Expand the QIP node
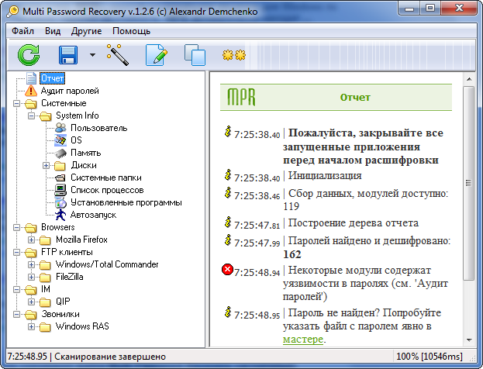Screen dimensions: 483x369 [x=32, y=302]
